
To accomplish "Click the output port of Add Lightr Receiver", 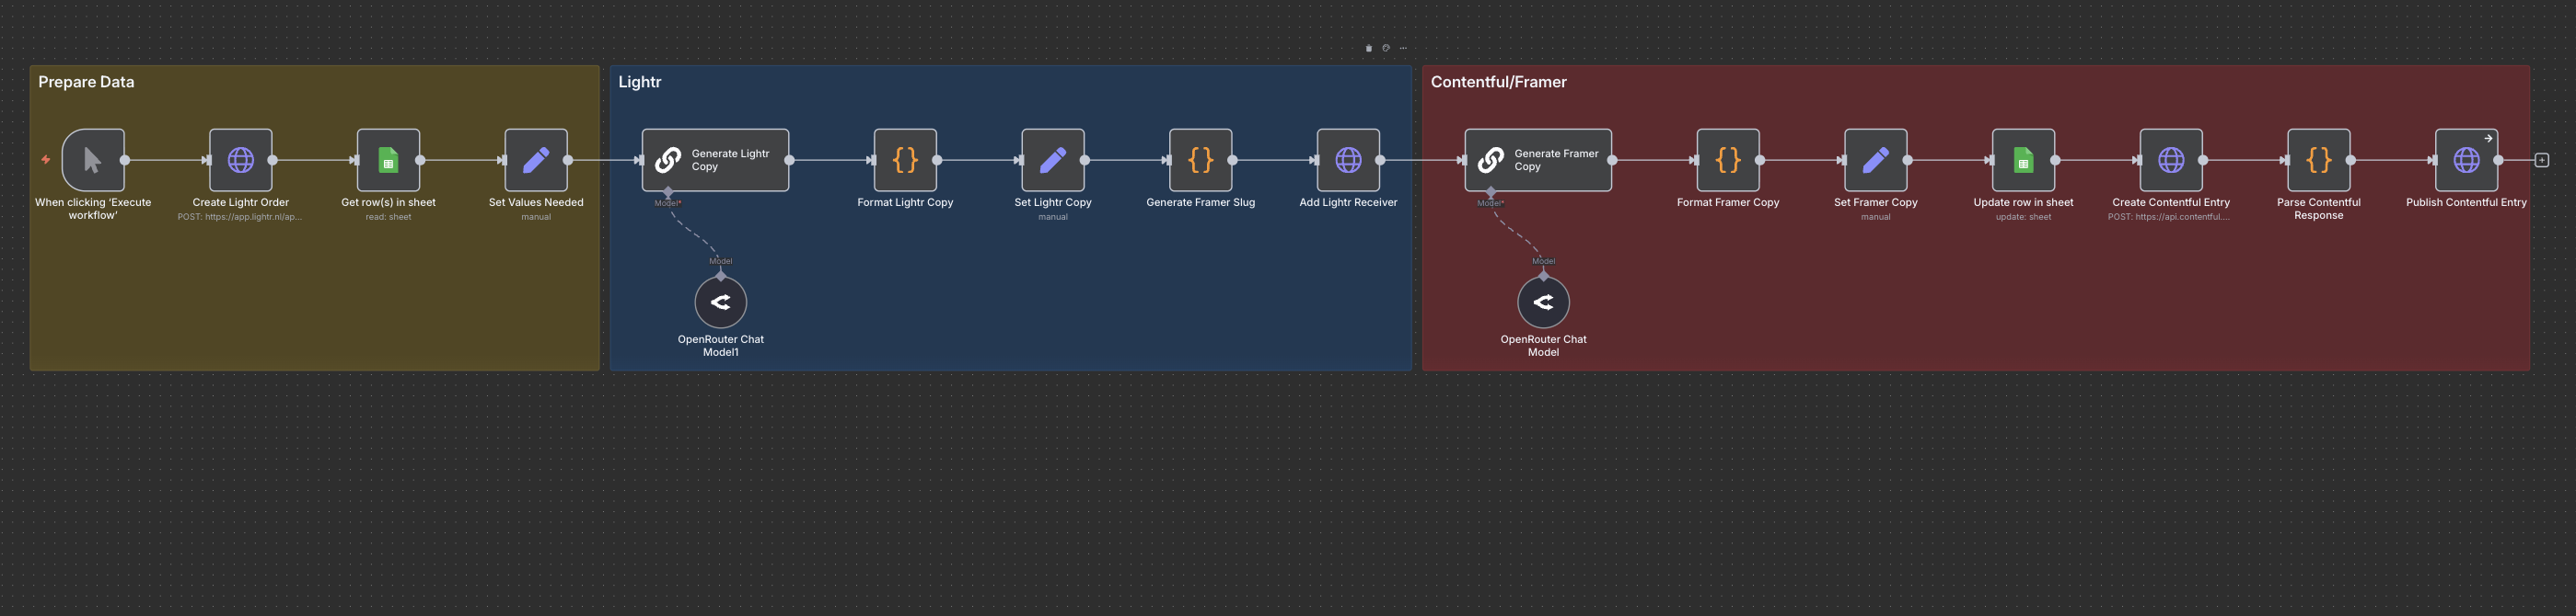I will 1380,160.
